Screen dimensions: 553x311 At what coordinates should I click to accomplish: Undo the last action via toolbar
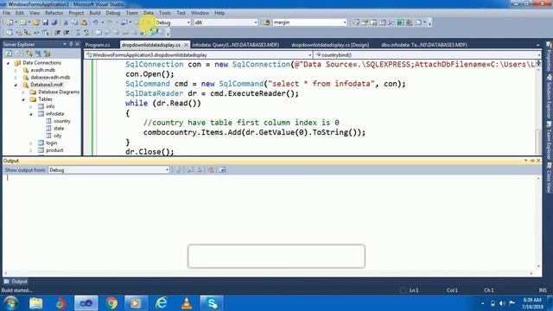(x=95, y=22)
